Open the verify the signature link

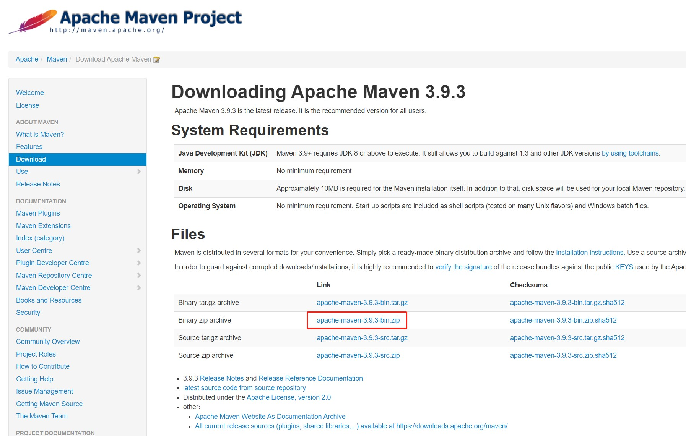coord(463,267)
